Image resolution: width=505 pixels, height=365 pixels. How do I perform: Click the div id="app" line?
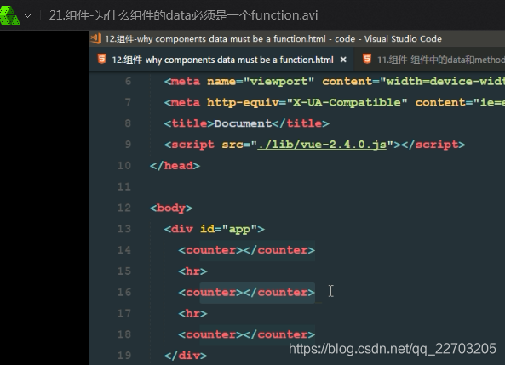tap(214, 229)
